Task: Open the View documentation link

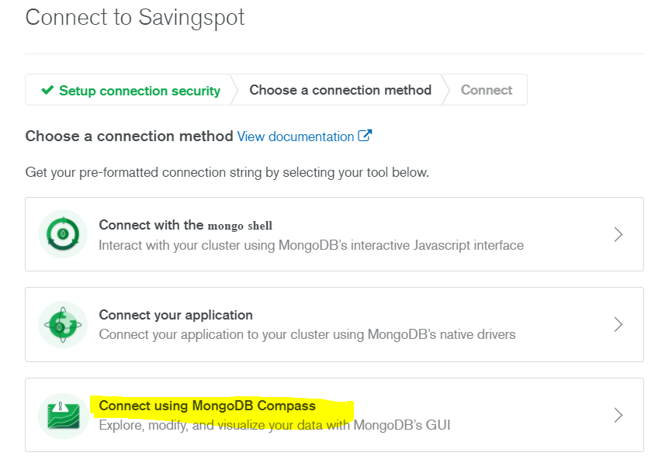Action: 296,136
